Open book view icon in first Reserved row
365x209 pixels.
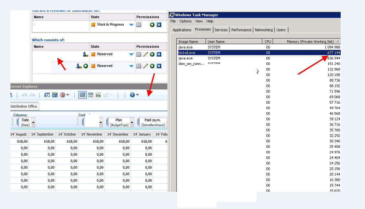(x=139, y=54)
